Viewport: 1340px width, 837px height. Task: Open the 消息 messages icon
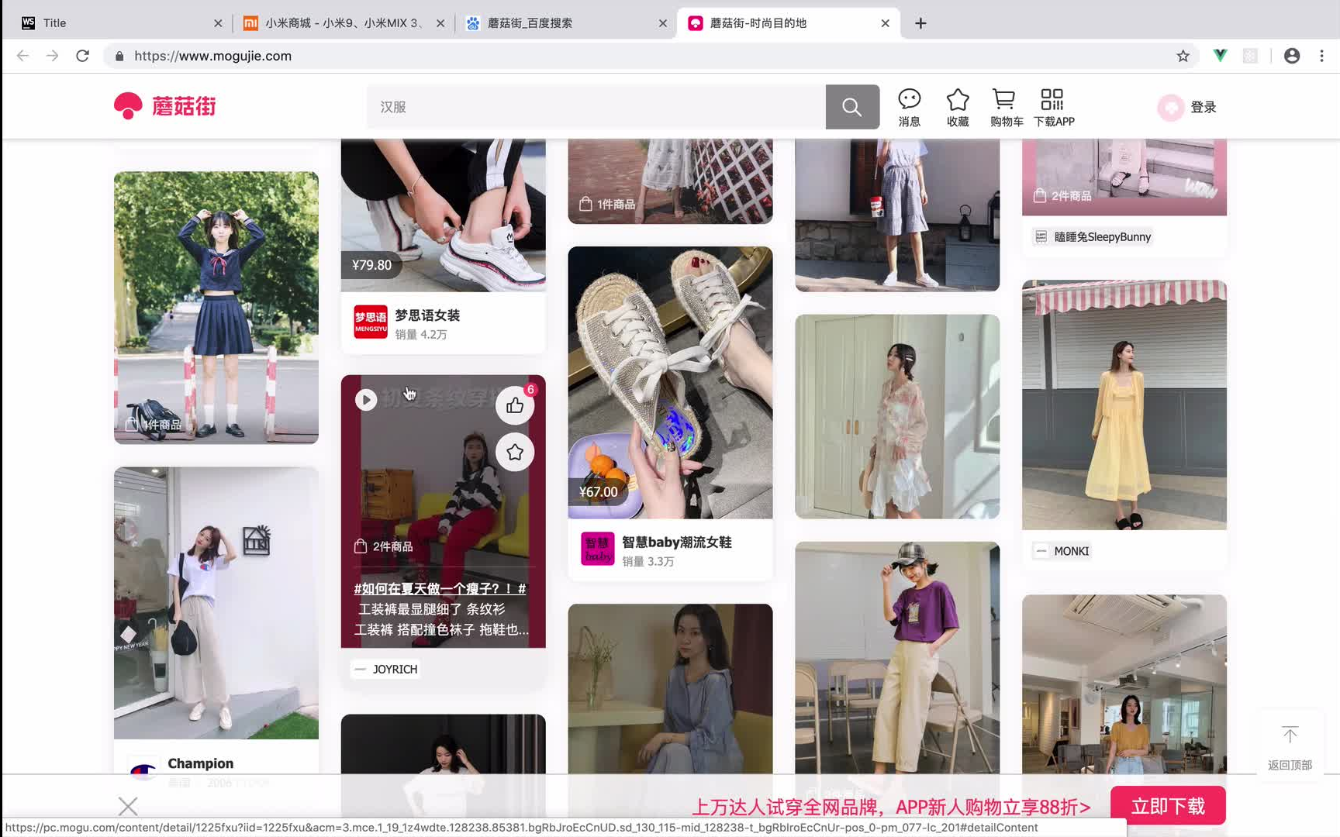pos(909,107)
